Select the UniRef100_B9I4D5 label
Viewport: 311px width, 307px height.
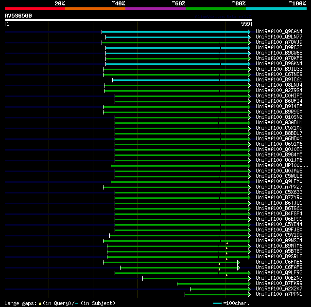(279, 107)
